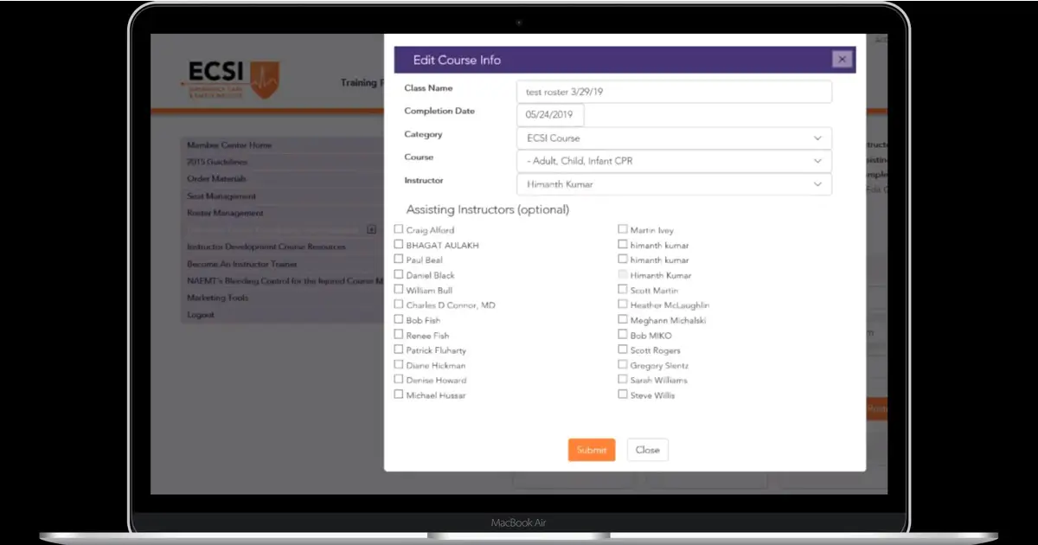Image resolution: width=1038 pixels, height=545 pixels.
Task: Click the Close button at dialog bottom
Action: pyautogui.click(x=647, y=450)
